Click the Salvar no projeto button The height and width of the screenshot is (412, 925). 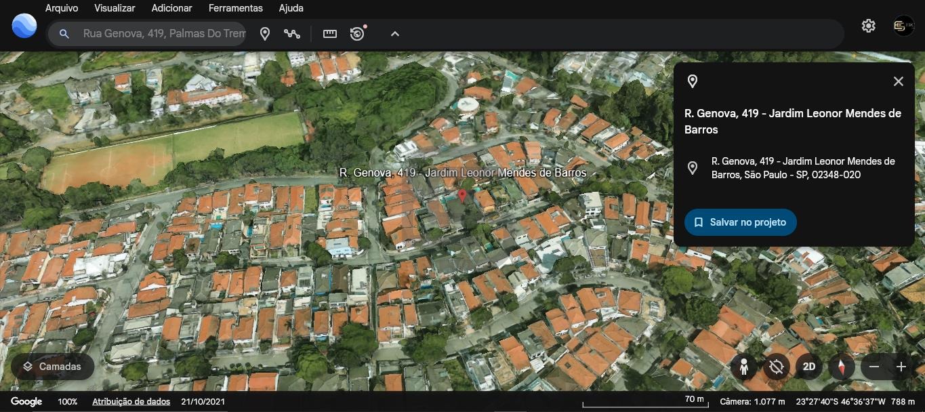pos(740,222)
